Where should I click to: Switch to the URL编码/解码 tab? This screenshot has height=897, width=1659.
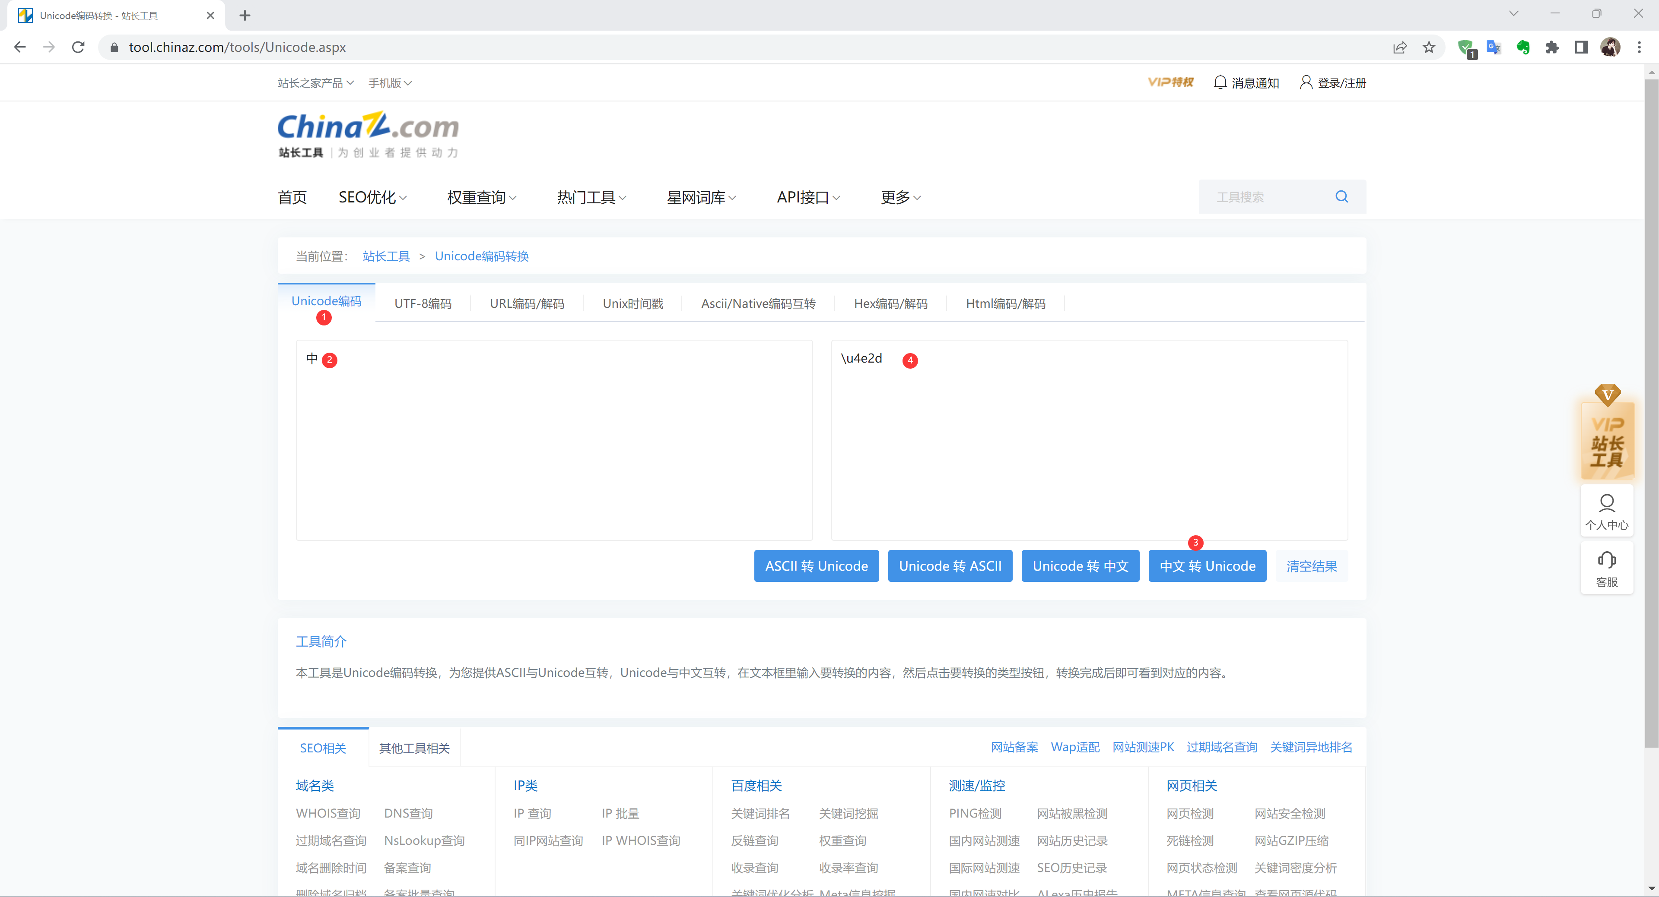pos(527,303)
